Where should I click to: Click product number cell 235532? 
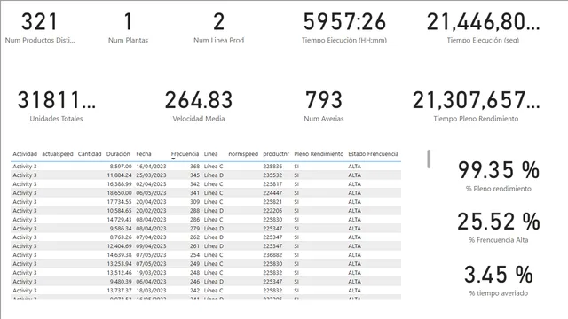pyautogui.click(x=272, y=175)
